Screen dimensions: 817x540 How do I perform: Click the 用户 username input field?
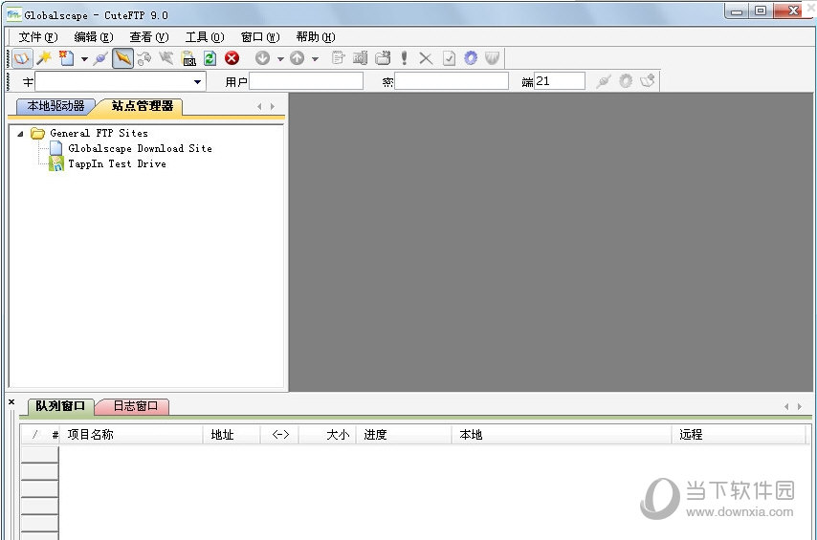[306, 82]
